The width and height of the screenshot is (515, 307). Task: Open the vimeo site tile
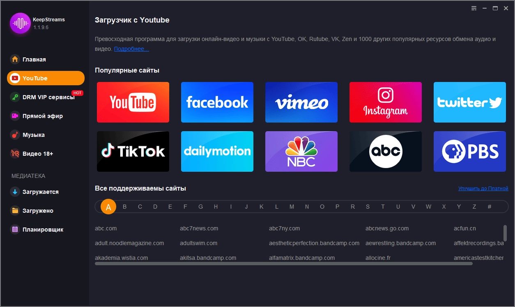click(301, 102)
